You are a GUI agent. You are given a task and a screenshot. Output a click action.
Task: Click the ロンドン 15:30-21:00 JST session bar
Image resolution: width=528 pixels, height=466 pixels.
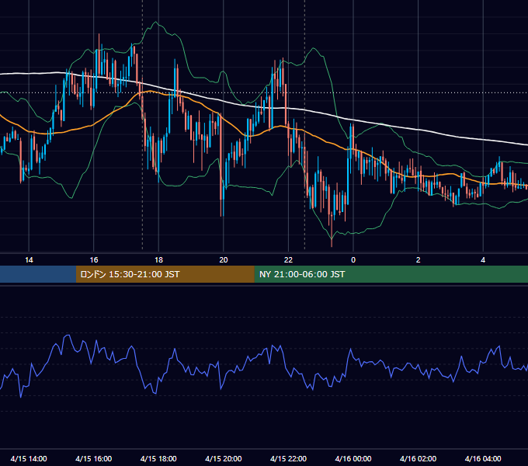pos(165,274)
